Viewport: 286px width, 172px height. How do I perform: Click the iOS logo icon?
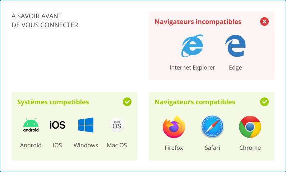57,125
